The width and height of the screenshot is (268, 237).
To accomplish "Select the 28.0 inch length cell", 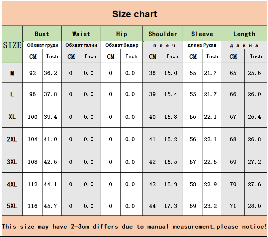I will (x=254, y=206).
